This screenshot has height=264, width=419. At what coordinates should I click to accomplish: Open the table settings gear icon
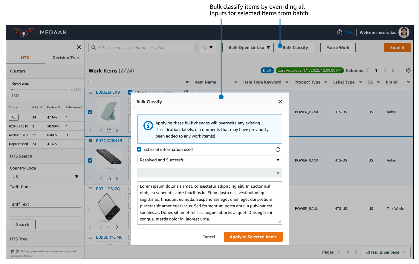tap(408, 70)
